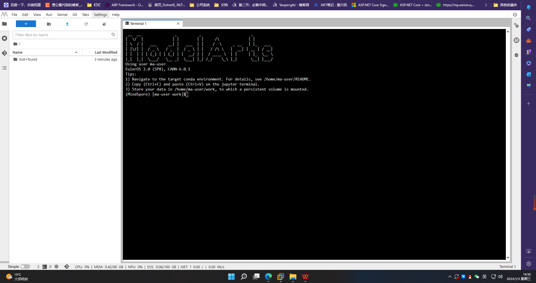Click Terminal 1 label in status bar

coord(508,267)
